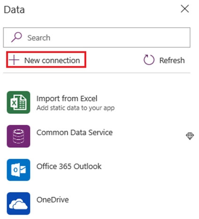Click the purple Common Data Service database icon
This screenshot has width=199, height=219.
(x=18, y=136)
